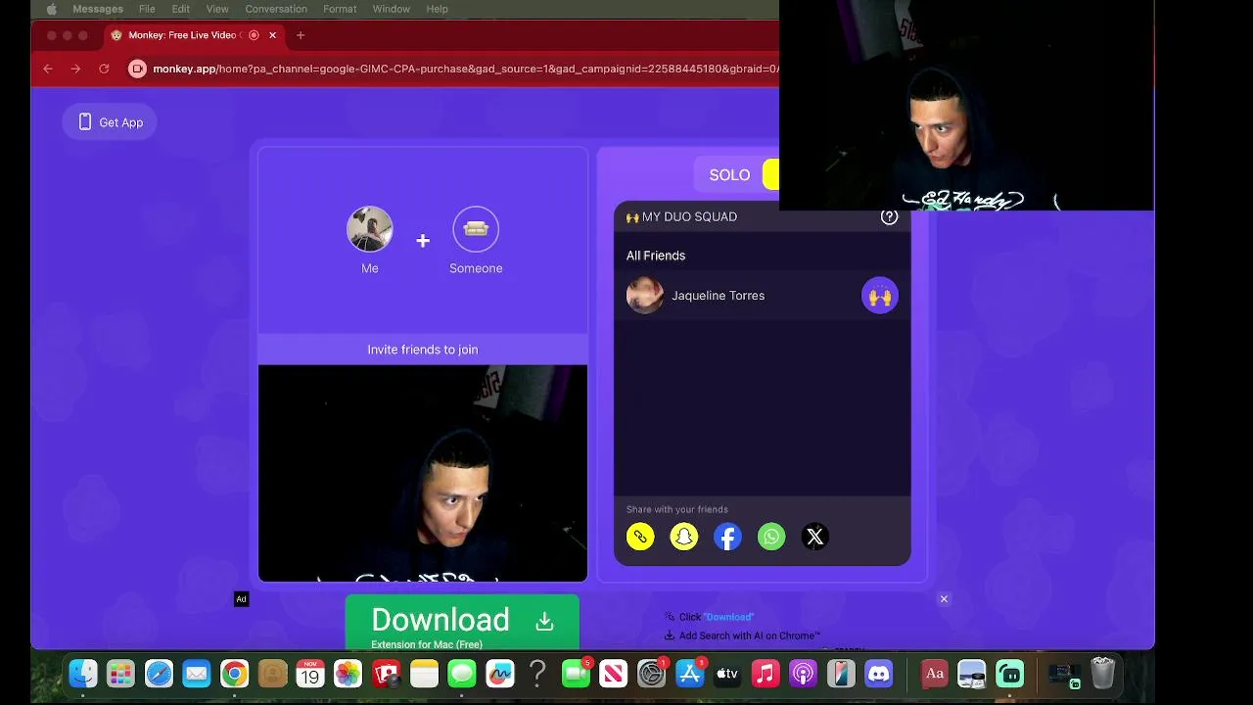Open Mail from the dock
Viewport: 1253px width, 705px height.
tap(197, 674)
